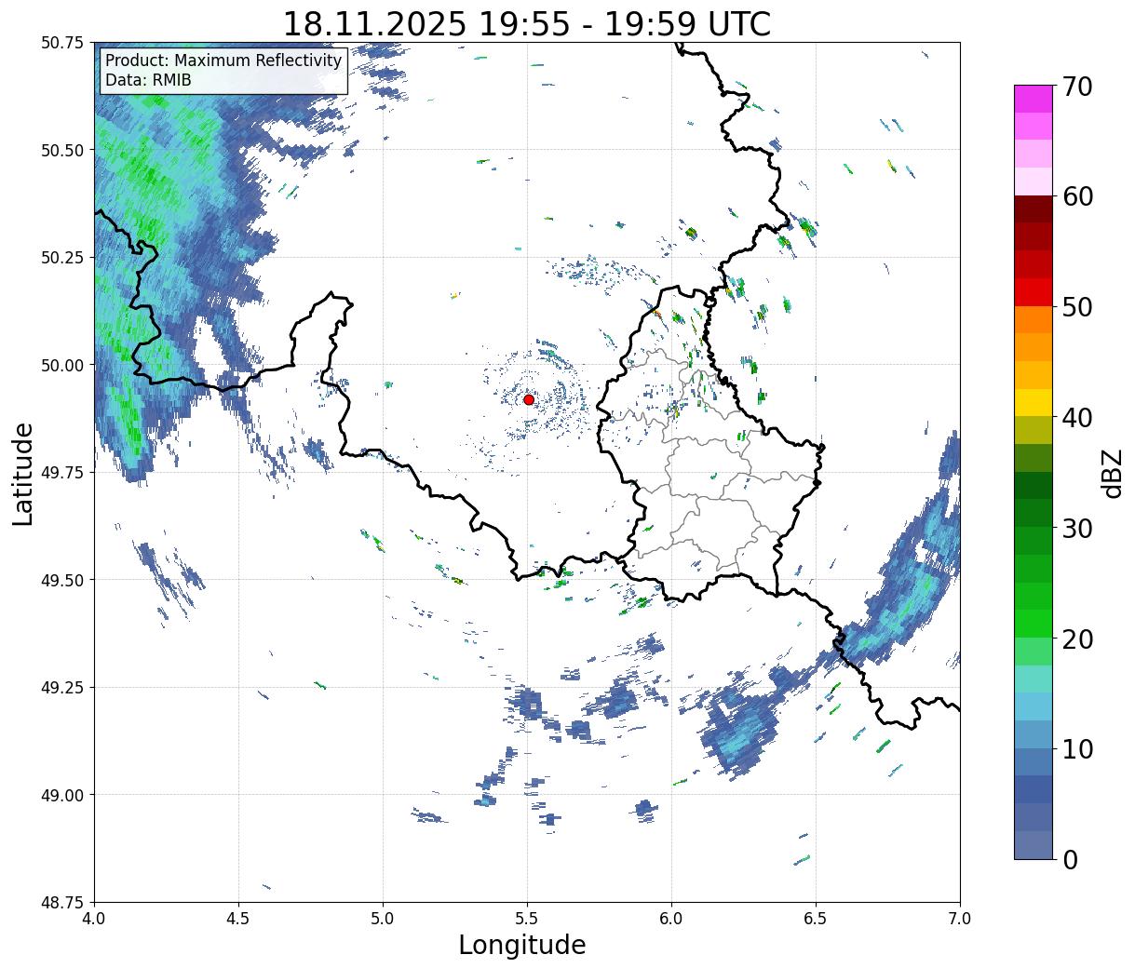Click the 49.00 latitude tick label
This screenshot has width=1135, height=968.
pos(62,795)
